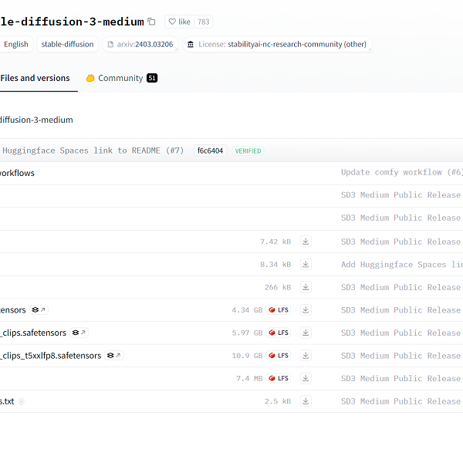Open the 783 likes count

(204, 22)
